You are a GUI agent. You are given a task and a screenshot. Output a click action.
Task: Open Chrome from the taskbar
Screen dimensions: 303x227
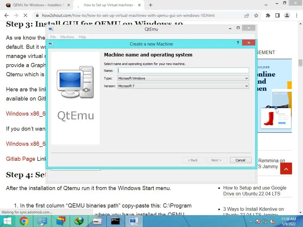(x=24, y=221)
